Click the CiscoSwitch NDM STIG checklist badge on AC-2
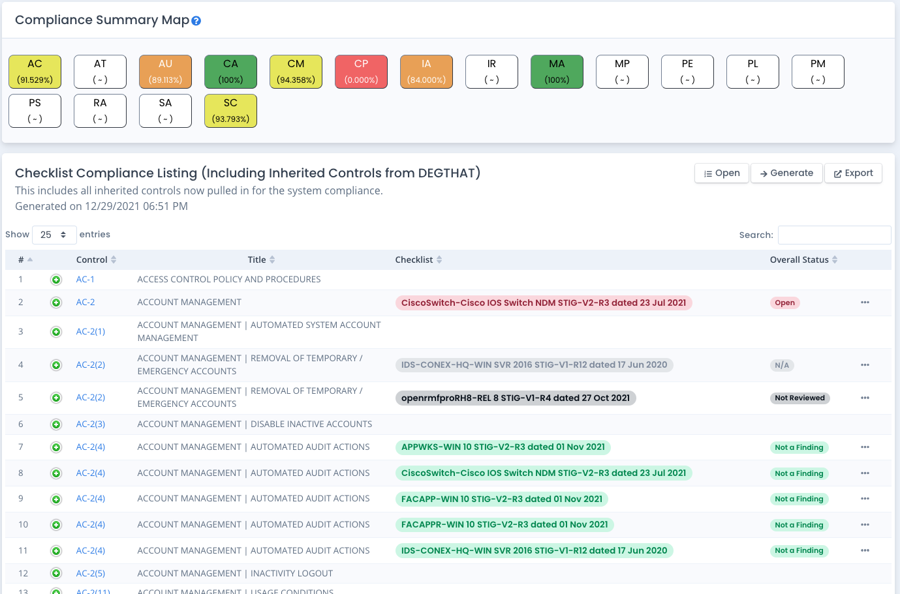Screen dimensions: 900x594 [x=545, y=302]
